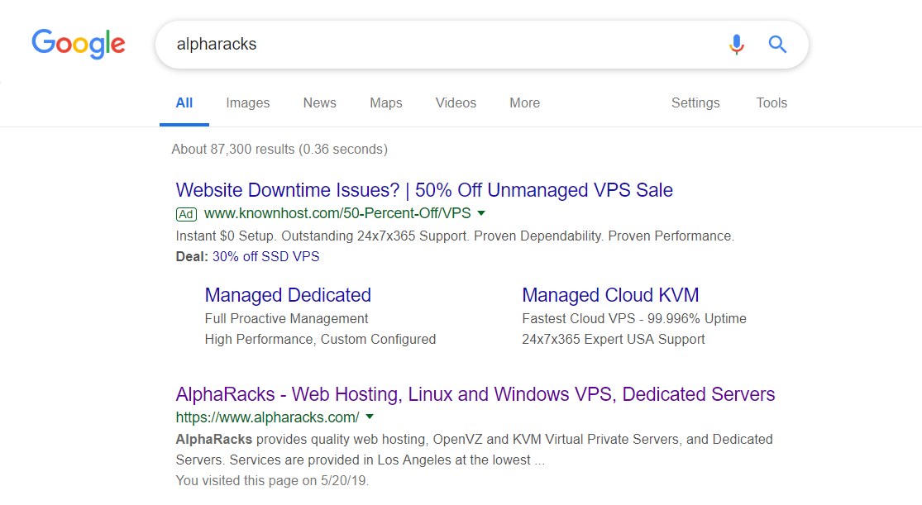922x505 pixels.
Task: Open the Videos tab
Action: click(x=456, y=102)
